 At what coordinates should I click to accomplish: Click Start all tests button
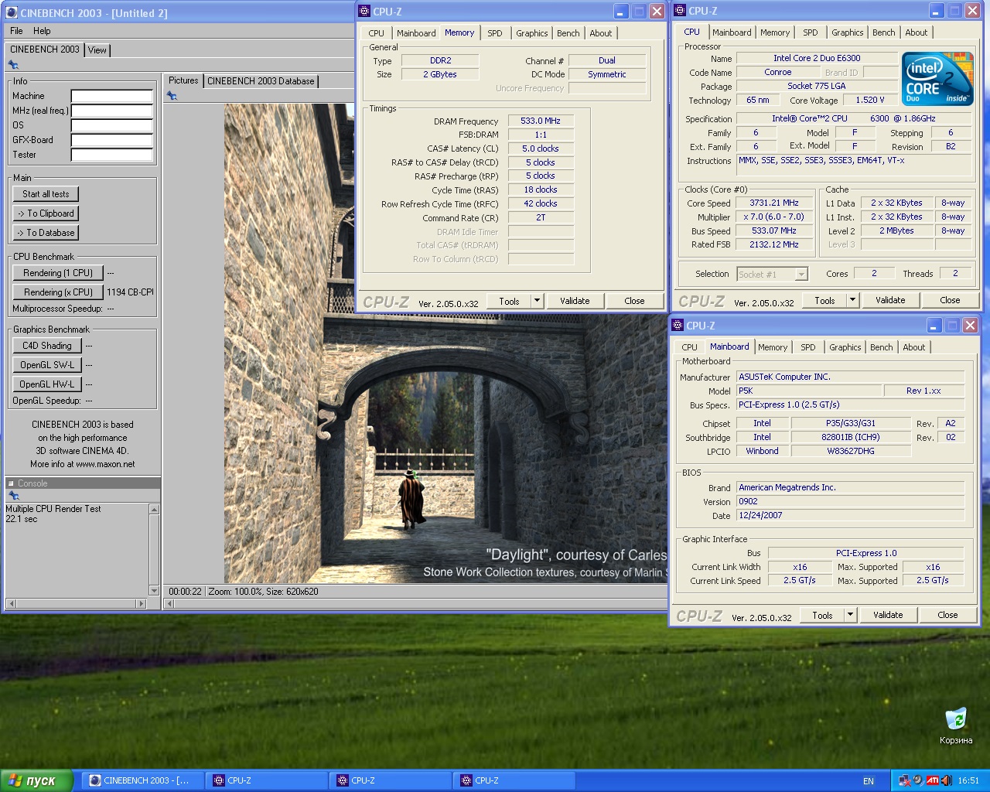[x=46, y=194]
